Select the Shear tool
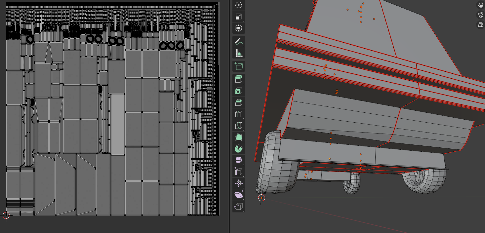This screenshot has height=233, width=485. [x=238, y=195]
